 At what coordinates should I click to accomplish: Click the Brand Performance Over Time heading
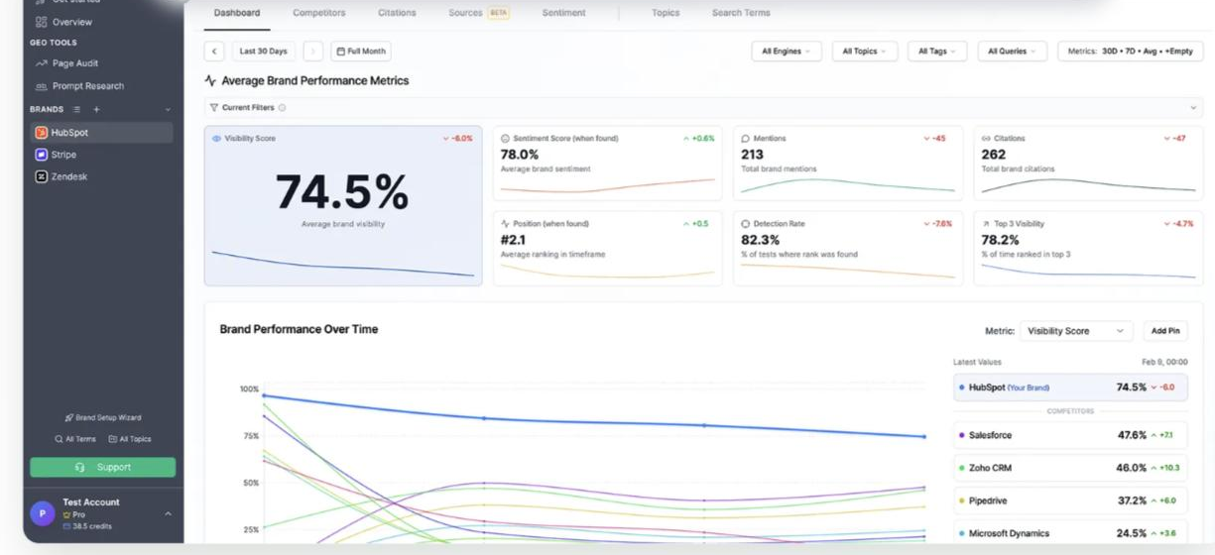click(299, 329)
